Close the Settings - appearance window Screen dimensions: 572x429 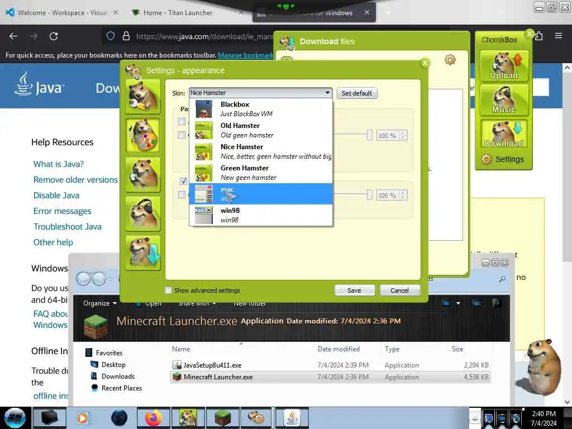pyautogui.click(x=425, y=63)
